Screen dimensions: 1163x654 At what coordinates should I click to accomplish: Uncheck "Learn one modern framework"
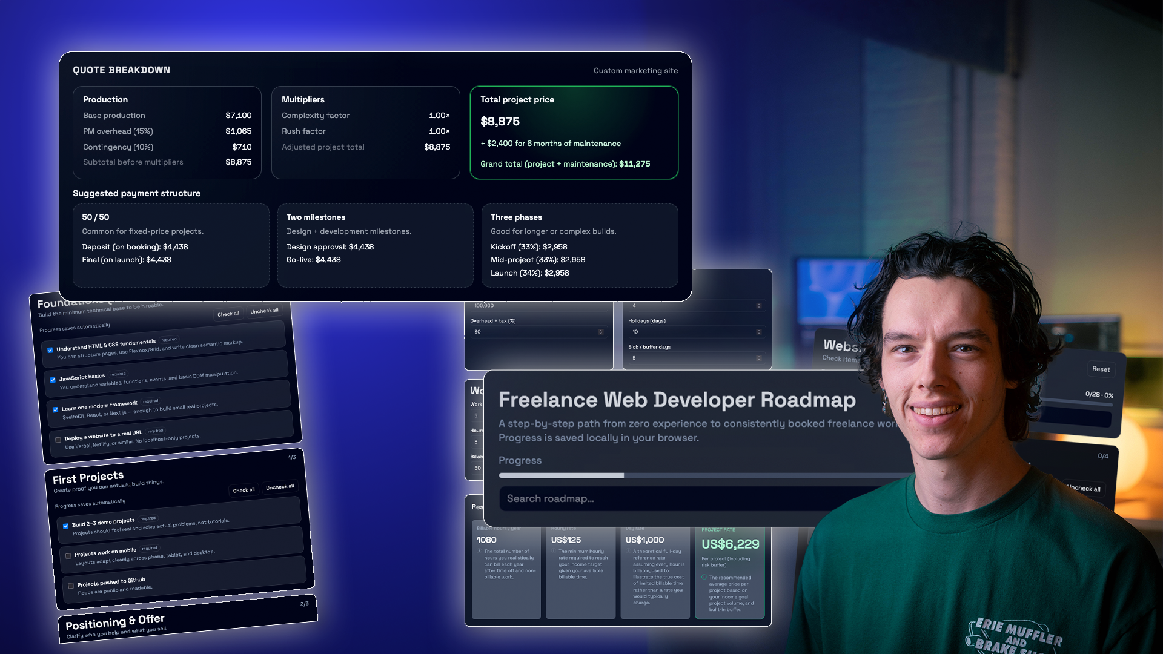click(56, 409)
